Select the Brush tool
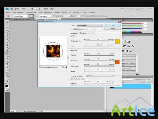Screen dimensions: 158x119 (x=7, y=42)
